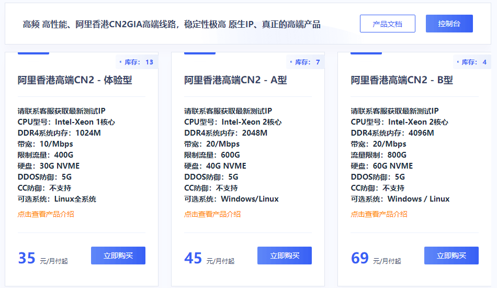Image resolution: width=497 pixels, height=288 pixels.
Task: Click the 库存: 4 stock badge
Action: point(472,62)
